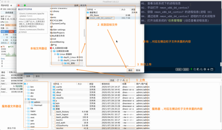222x130 pixels.
Task: Click the copy icon in terminal toolbar
Action: point(195,69)
